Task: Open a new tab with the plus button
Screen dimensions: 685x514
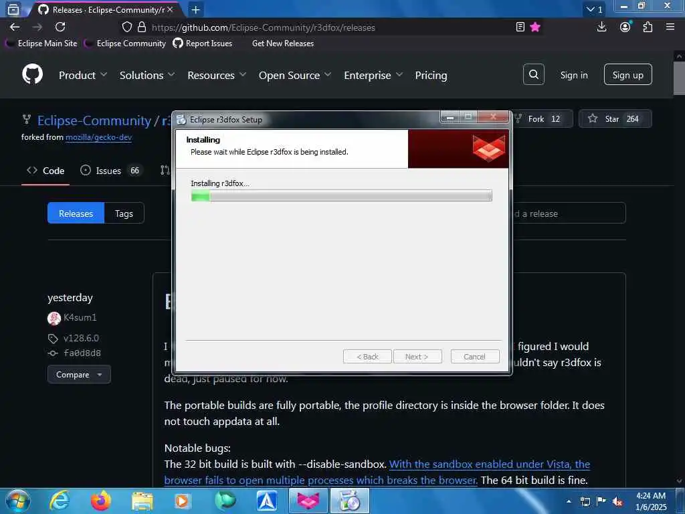Action: (196, 9)
